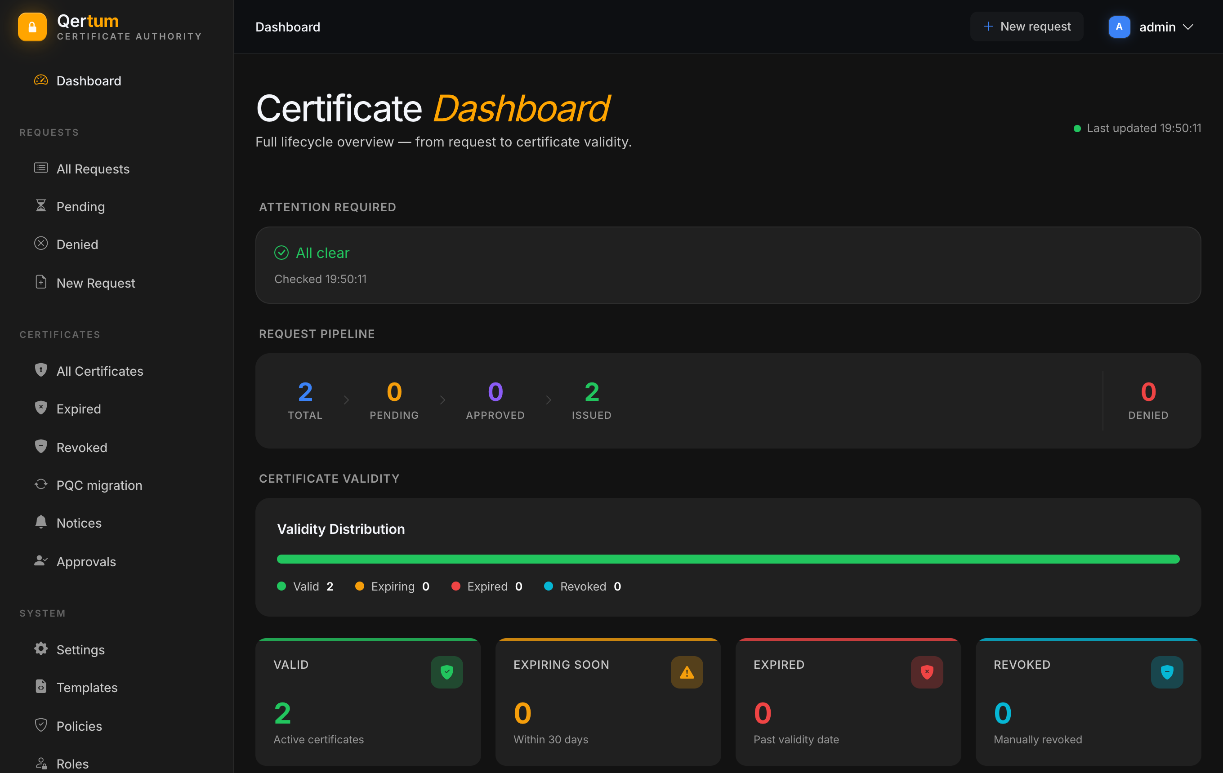Click the Total count in request pipeline
1223x773 pixels.
click(x=305, y=392)
